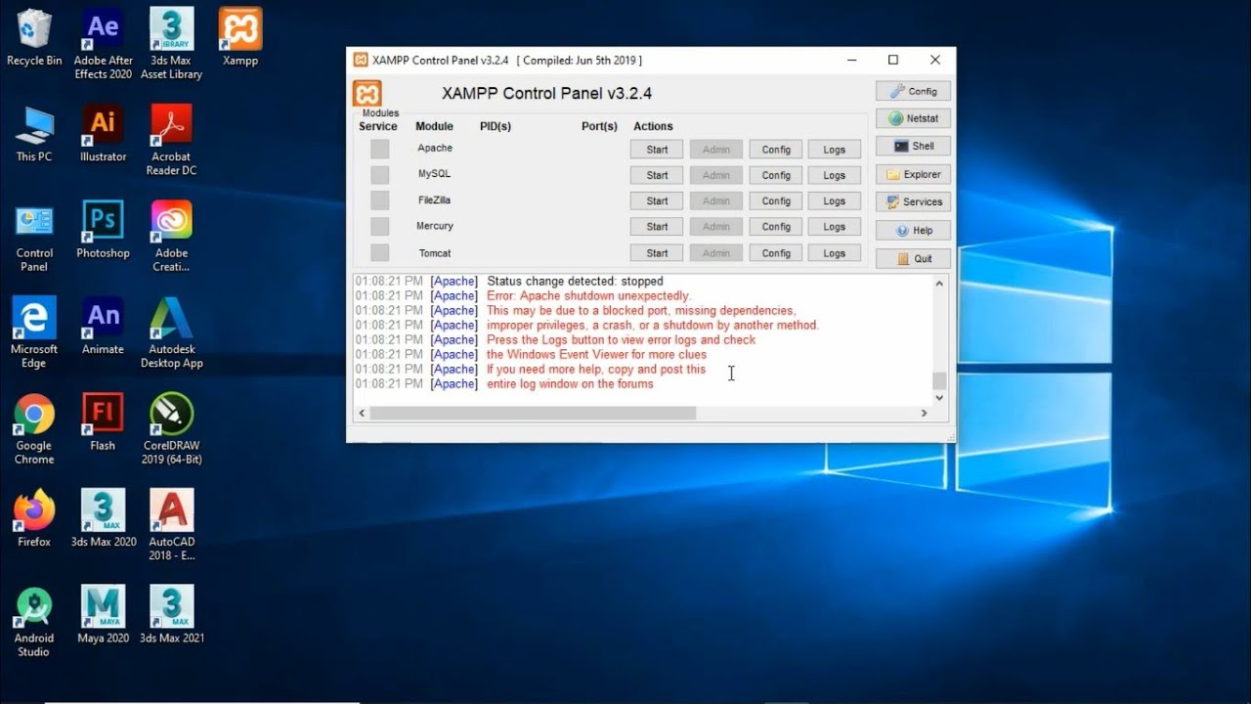Toggle the Apache service checkbox
1251x704 pixels.
tap(379, 150)
